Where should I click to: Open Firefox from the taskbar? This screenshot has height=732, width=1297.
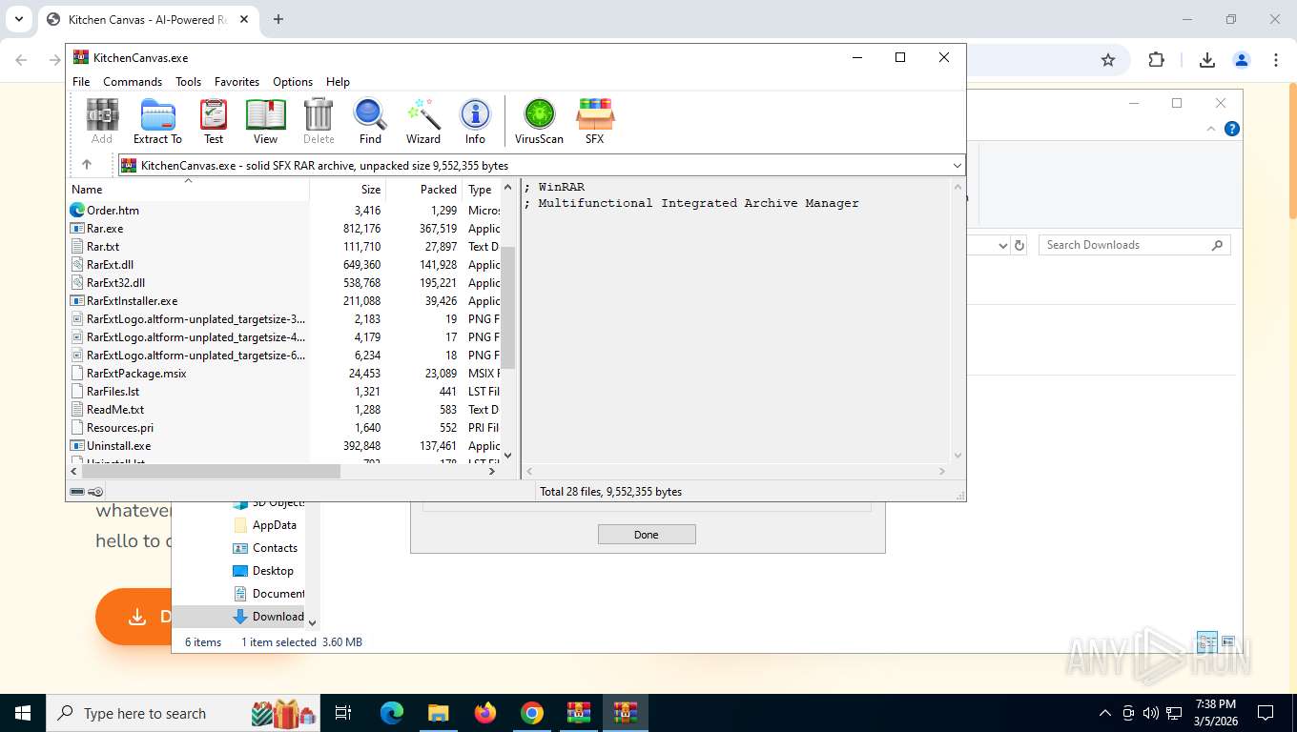tap(485, 713)
